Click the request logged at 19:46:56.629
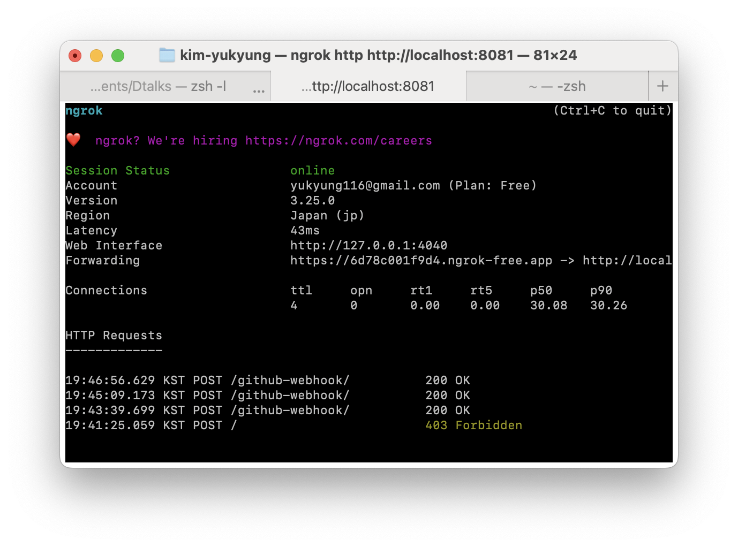Image resolution: width=738 pixels, height=547 pixels. click(268, 381)
